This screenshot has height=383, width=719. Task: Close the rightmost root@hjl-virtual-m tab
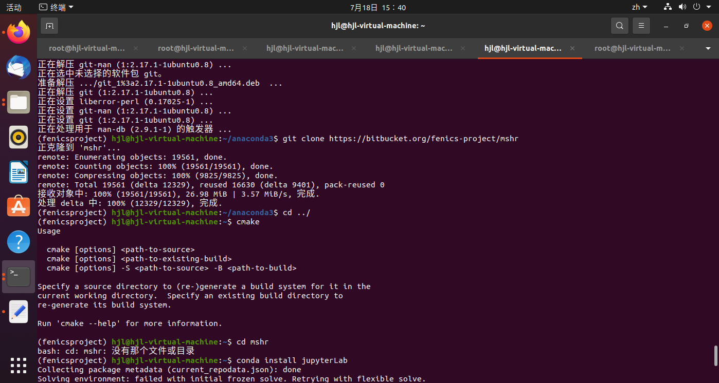(681, 48)
